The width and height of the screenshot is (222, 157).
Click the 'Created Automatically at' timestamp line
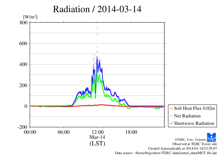182,149
